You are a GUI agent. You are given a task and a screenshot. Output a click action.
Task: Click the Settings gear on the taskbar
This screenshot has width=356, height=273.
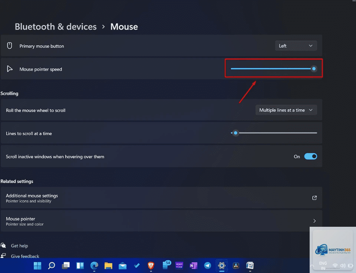click(222, 266)
